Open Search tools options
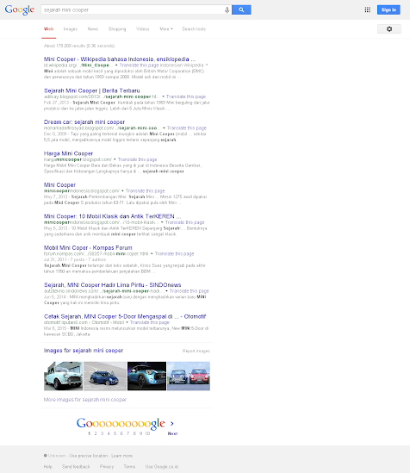 [194, 29]
